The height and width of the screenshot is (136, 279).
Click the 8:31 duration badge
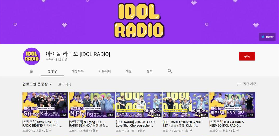pos(204,115)
